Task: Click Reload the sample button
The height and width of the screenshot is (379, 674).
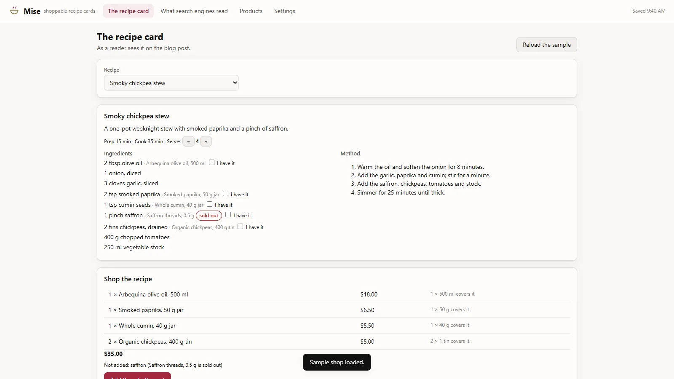Action: click(547, 45)
